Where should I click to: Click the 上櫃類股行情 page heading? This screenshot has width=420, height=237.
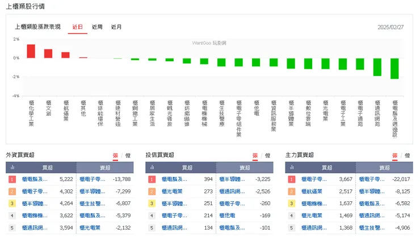coord(26,6)
